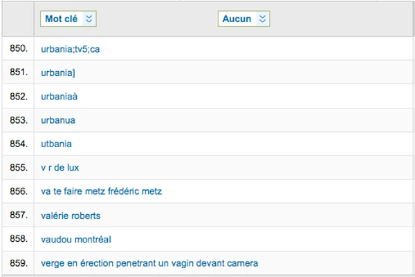Screen dimensions: 415x277
Task: Select the vaudou montréal keyword link
Action: (76, 239)
